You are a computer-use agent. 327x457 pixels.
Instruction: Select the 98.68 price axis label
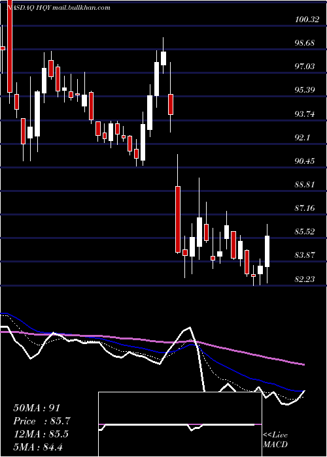click(x=305, y=43)
